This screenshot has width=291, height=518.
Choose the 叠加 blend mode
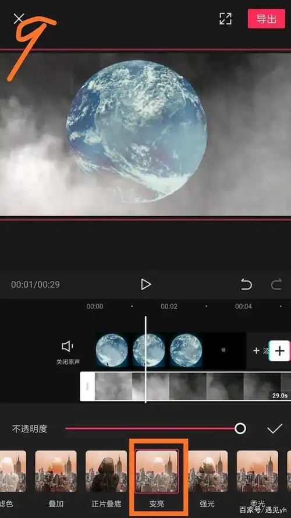pyautogui.click(x=56, y=478)
